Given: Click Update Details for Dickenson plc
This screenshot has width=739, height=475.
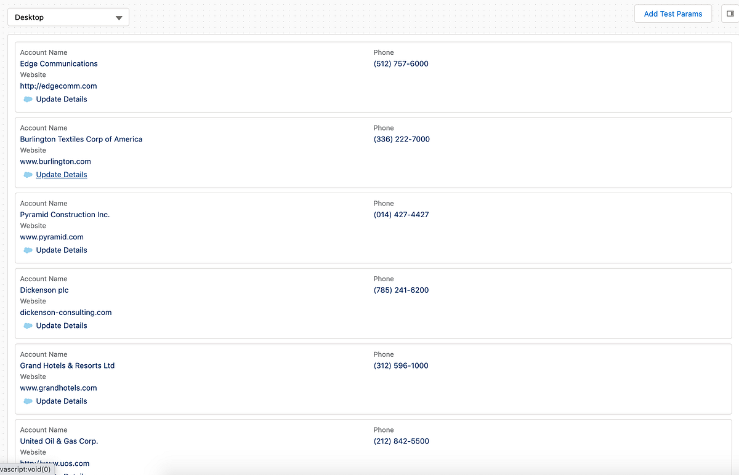Looking at the screenshot, I should (62, 326).
